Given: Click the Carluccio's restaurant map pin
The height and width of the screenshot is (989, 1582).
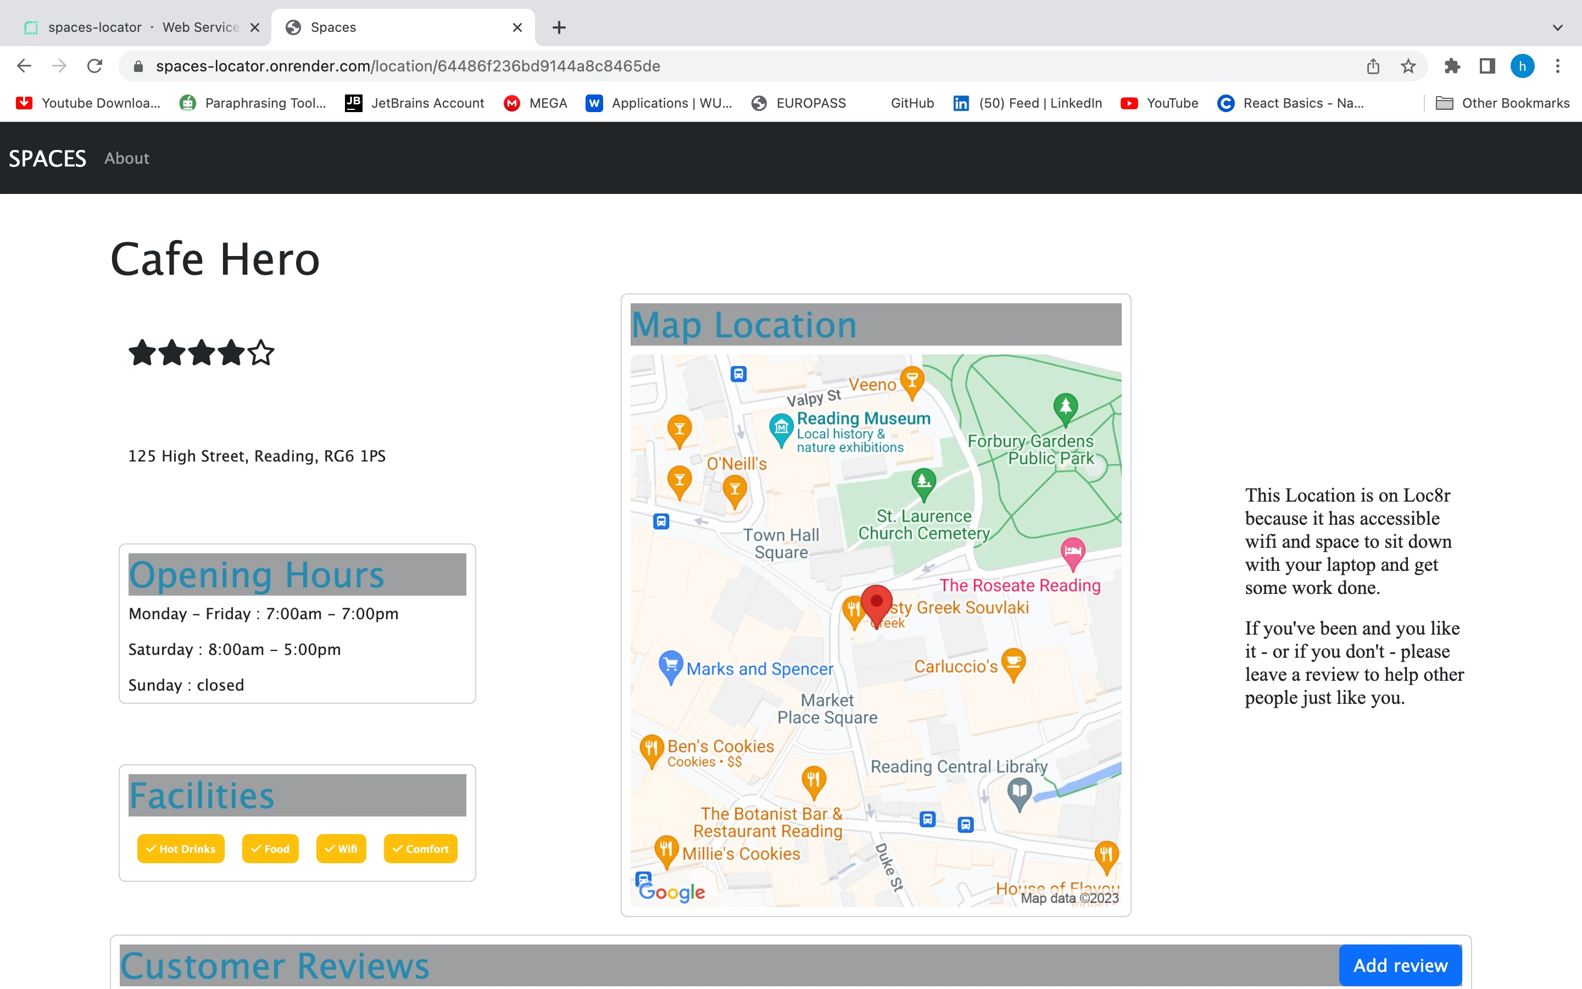Looking at the screenshot, I should click(1012, 663).
